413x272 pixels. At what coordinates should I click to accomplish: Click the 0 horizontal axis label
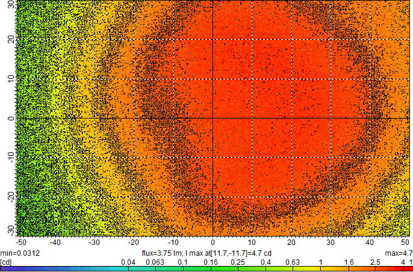point(213,241)
